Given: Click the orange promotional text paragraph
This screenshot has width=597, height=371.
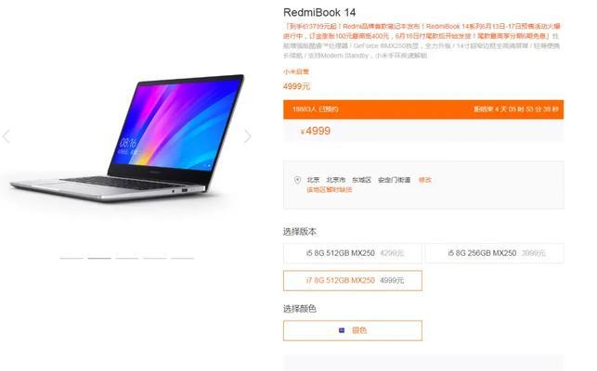Looking at the screenshot, I should click(422, 32).
